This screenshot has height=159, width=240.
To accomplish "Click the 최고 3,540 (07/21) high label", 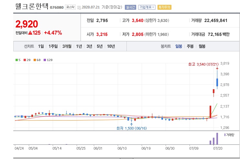I will [x=203, y=64].
